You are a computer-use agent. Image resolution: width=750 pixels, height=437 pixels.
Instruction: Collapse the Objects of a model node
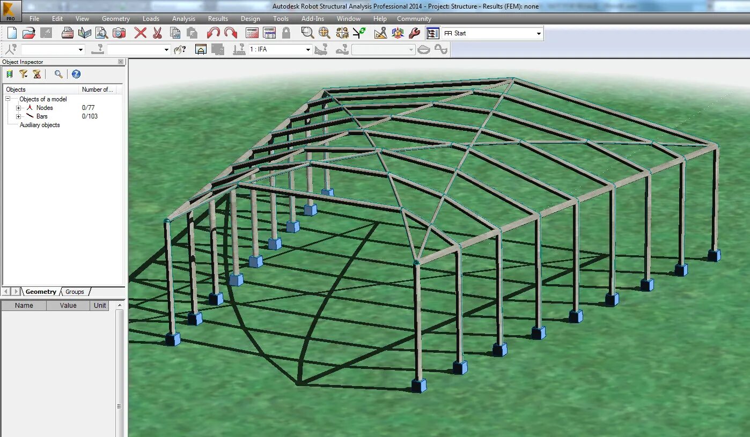8,99
